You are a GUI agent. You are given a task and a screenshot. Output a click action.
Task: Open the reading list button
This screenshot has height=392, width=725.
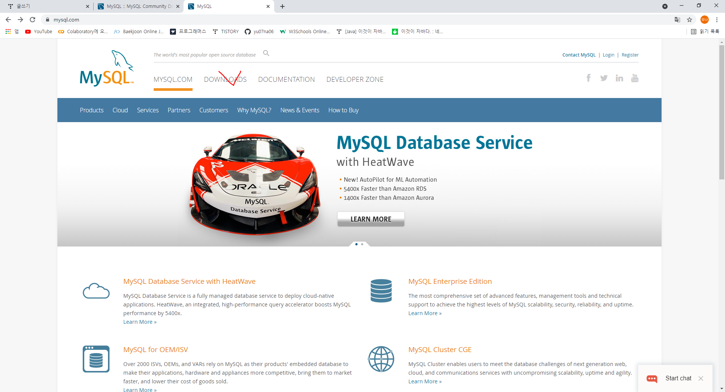[x=705, y=32]
